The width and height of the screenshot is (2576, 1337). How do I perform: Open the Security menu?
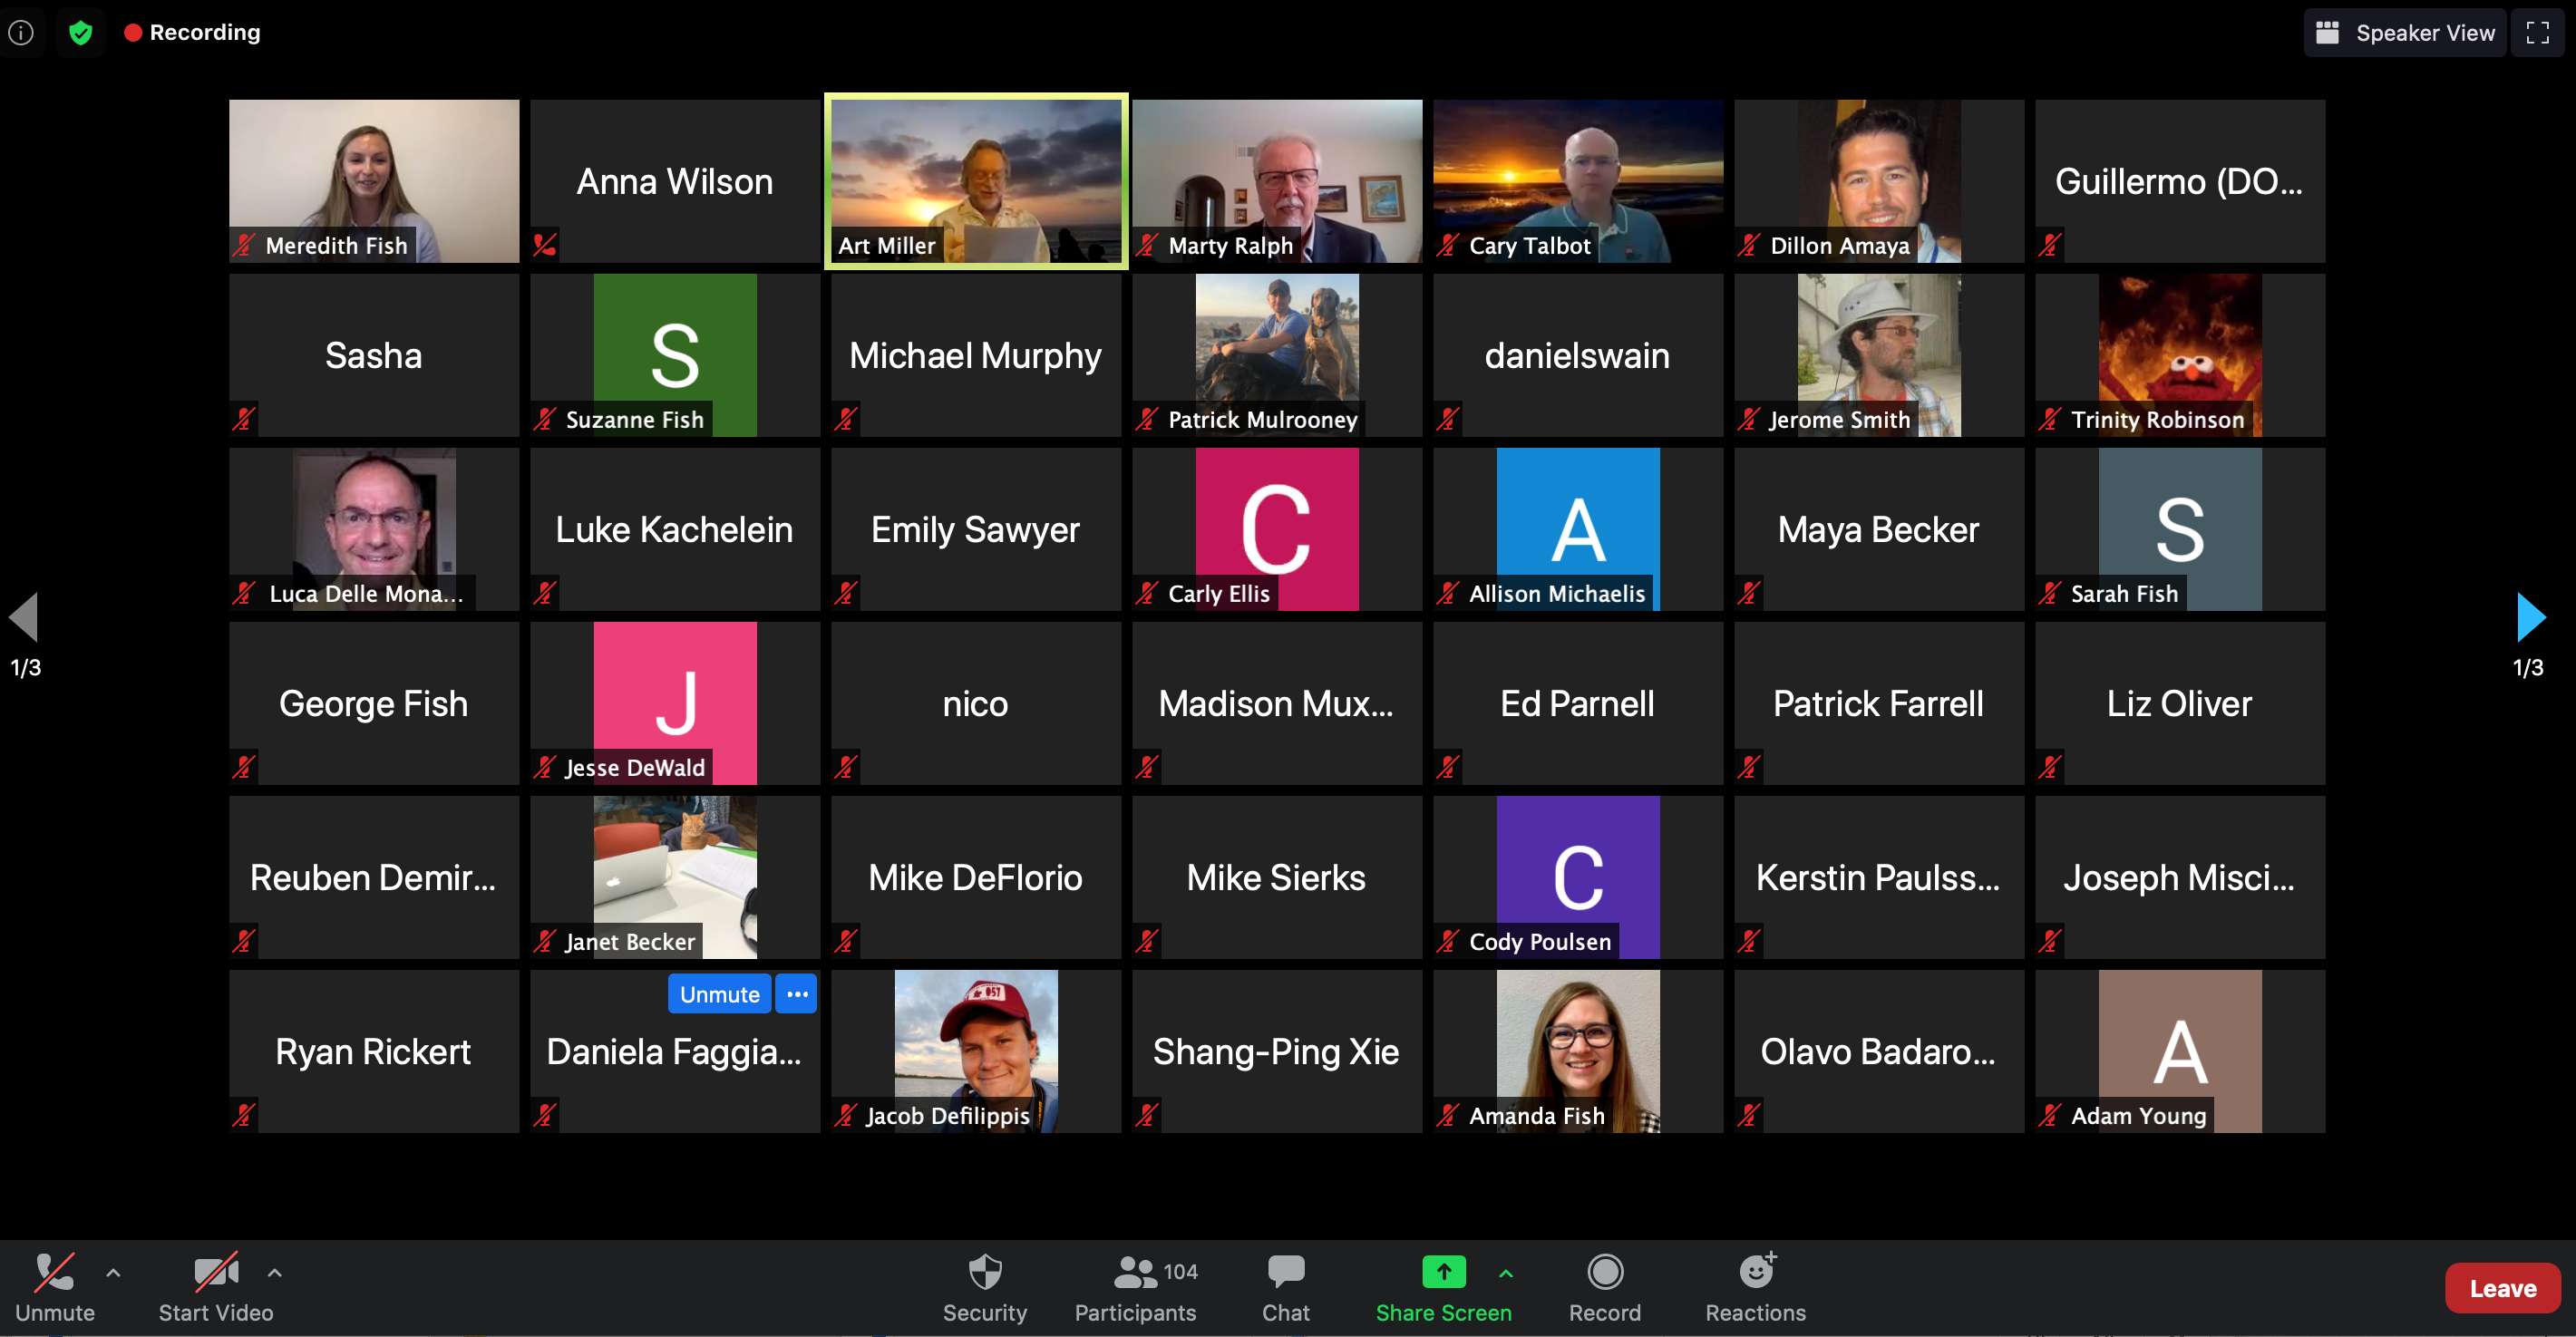point(985,1288)
